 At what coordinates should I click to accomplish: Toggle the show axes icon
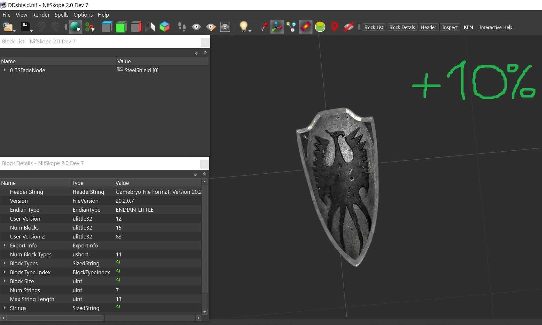point(277,27)
